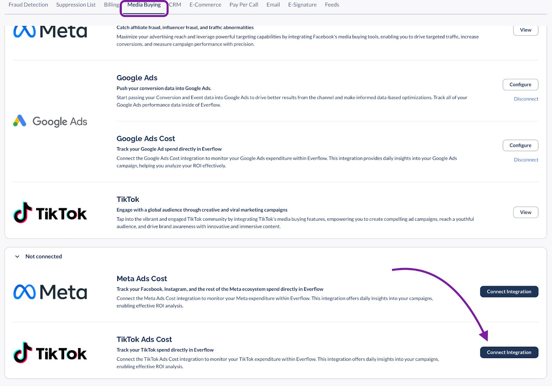Switch to the Feeds tab

point(332,5)
